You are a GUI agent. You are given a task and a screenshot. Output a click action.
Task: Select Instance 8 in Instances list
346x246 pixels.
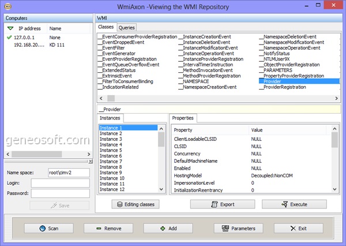click(x=128, y=167)
